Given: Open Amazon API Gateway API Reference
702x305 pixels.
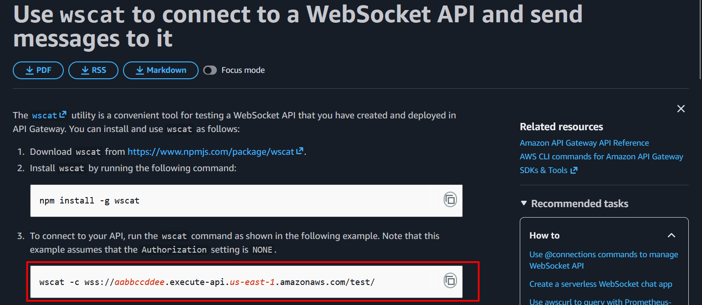Looking at the screenshot, I should 584,143.
